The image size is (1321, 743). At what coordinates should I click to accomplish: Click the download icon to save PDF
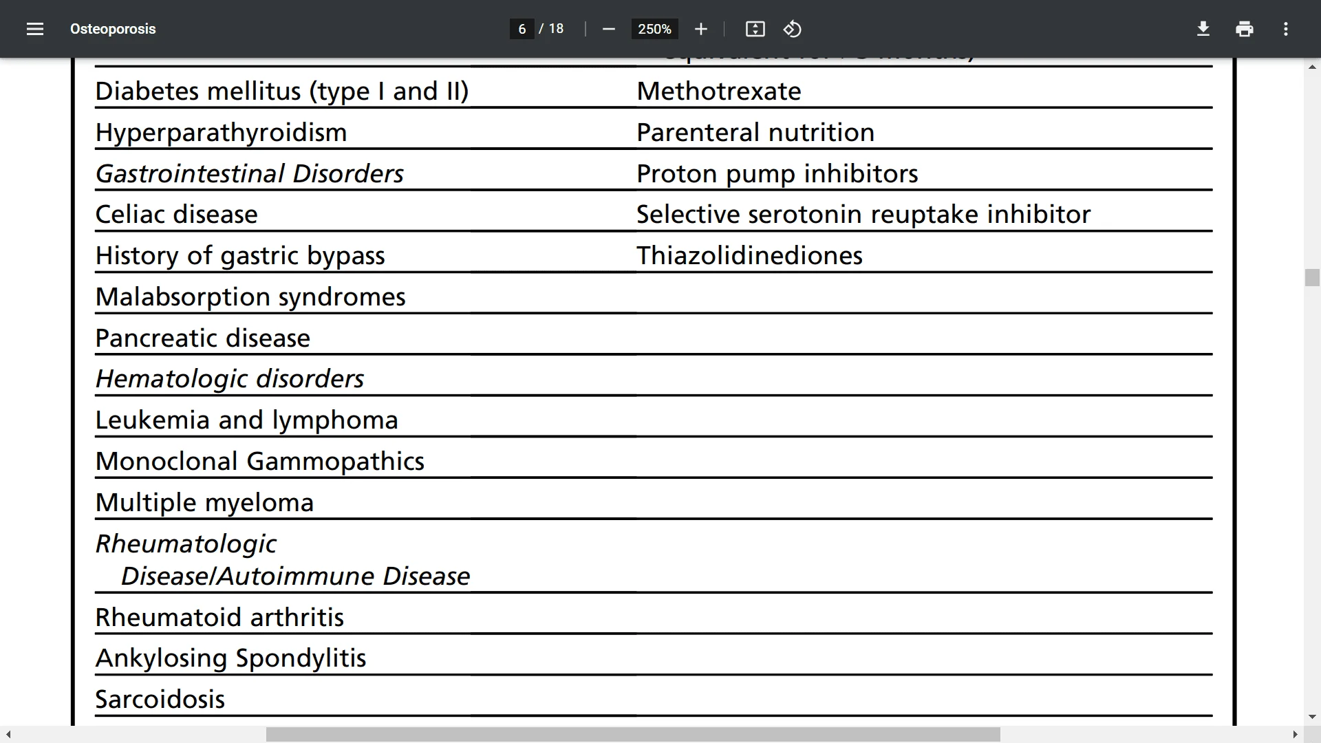tap(1203, 29)
